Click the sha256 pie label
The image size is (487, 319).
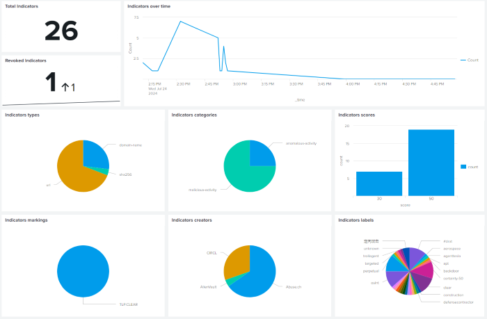(x=125, y=174)
